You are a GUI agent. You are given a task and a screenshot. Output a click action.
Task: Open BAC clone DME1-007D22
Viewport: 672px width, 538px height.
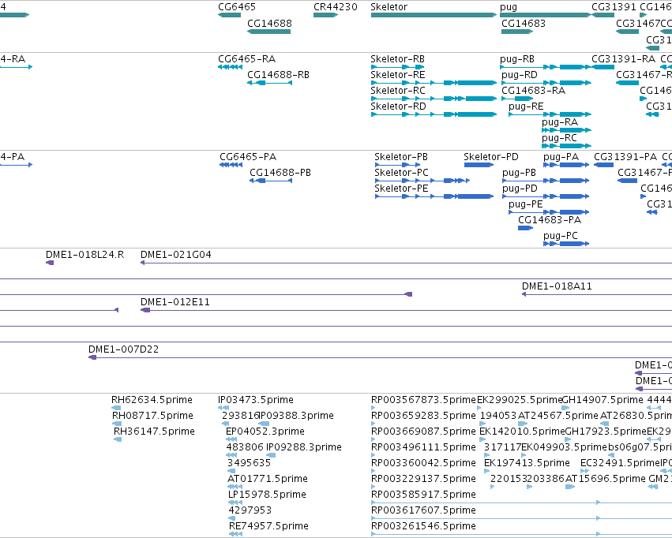(x=380, y=358)
